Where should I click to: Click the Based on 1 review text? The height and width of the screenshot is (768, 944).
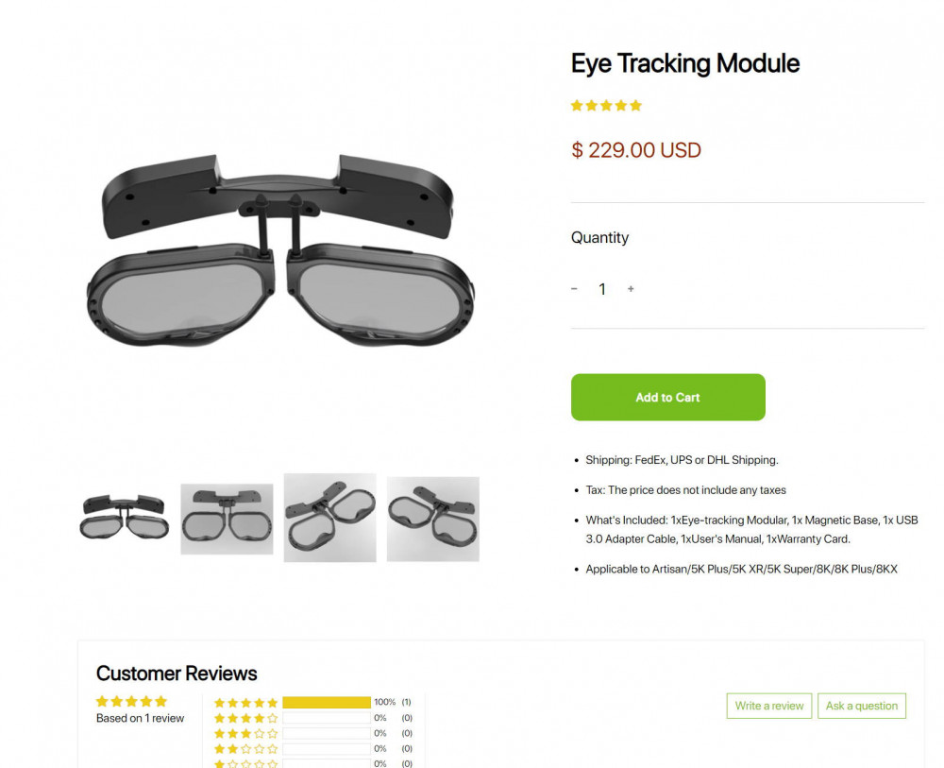(x=140, y=718)
